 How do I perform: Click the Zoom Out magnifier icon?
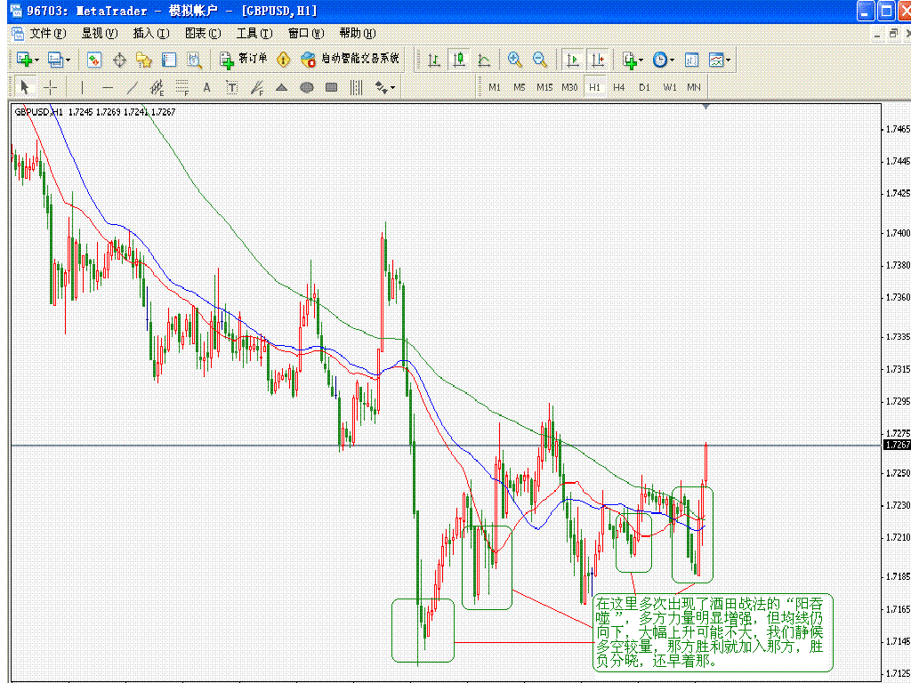(540, 60)
